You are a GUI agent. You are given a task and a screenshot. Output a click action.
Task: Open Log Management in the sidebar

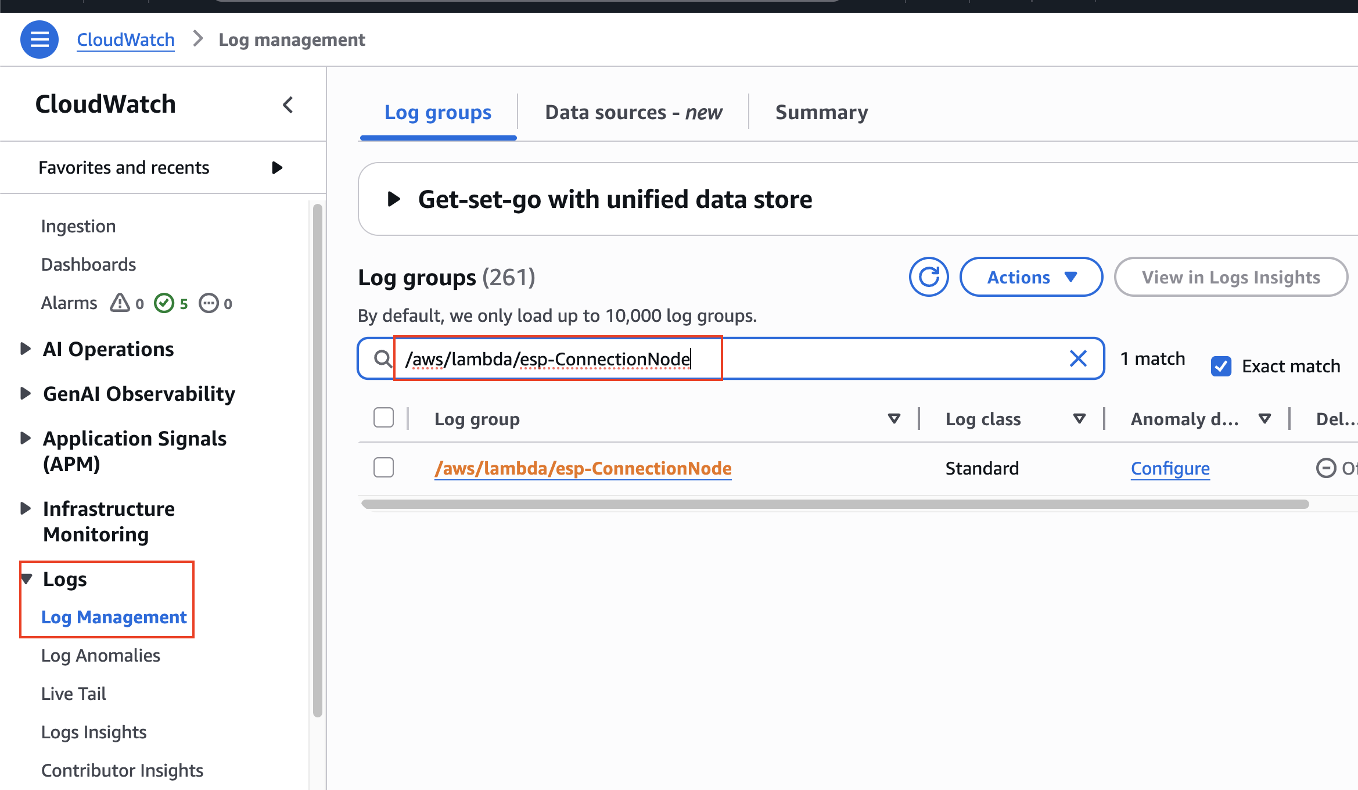pos(114,617)
